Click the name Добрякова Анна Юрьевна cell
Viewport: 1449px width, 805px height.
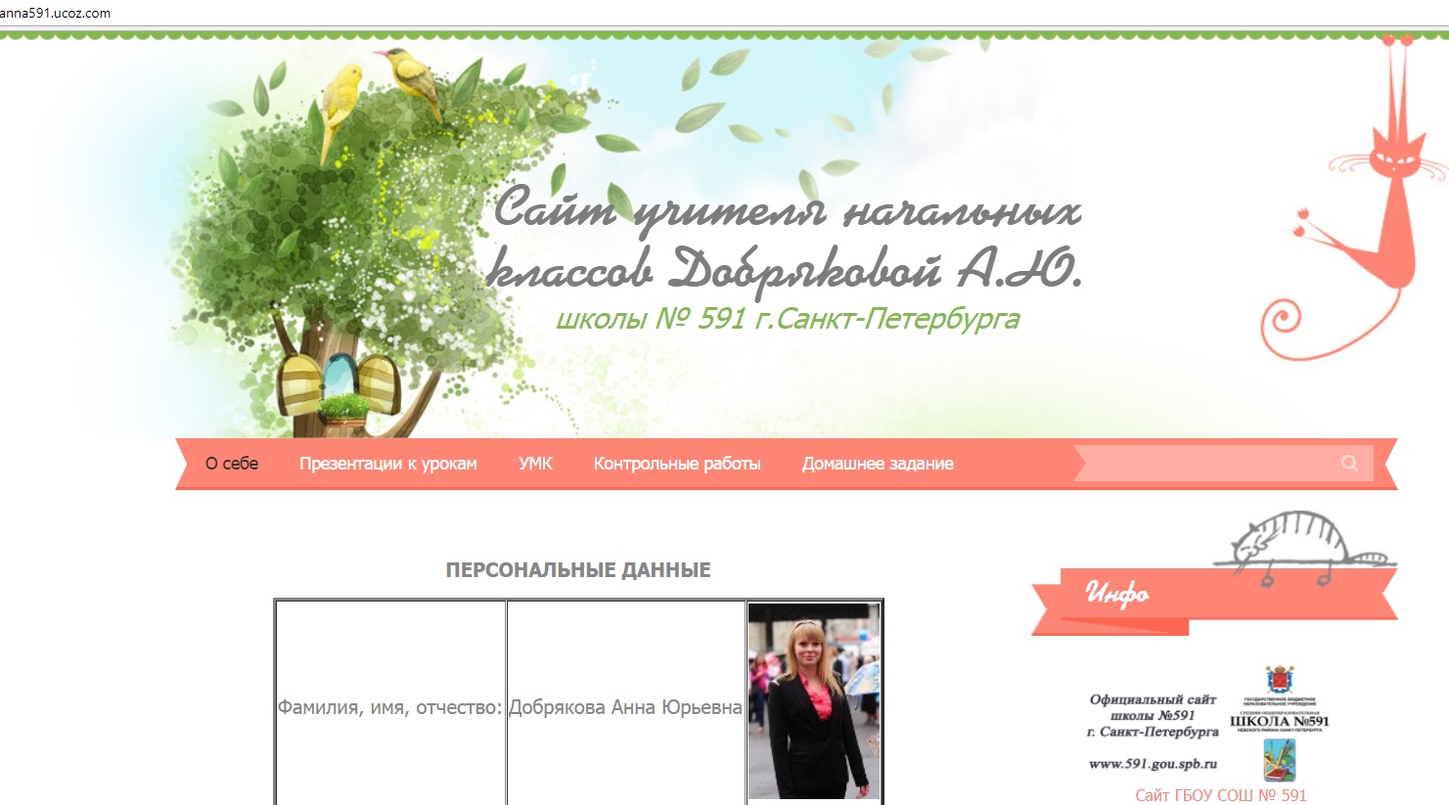tap(625, 707)
